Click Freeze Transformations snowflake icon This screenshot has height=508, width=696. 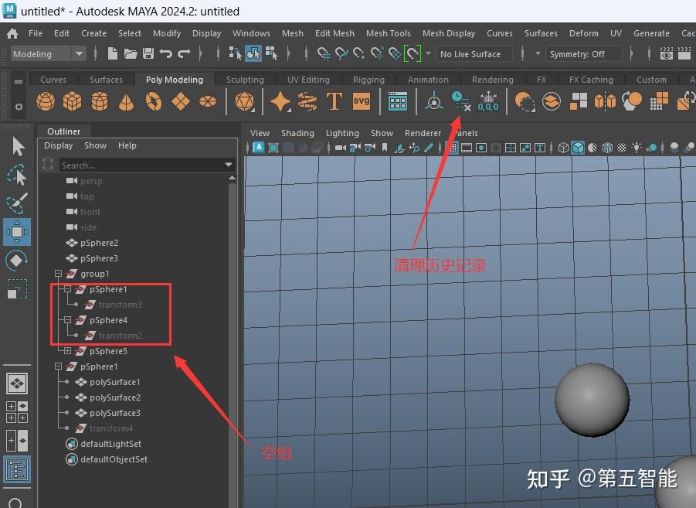[x=488, y=101]
